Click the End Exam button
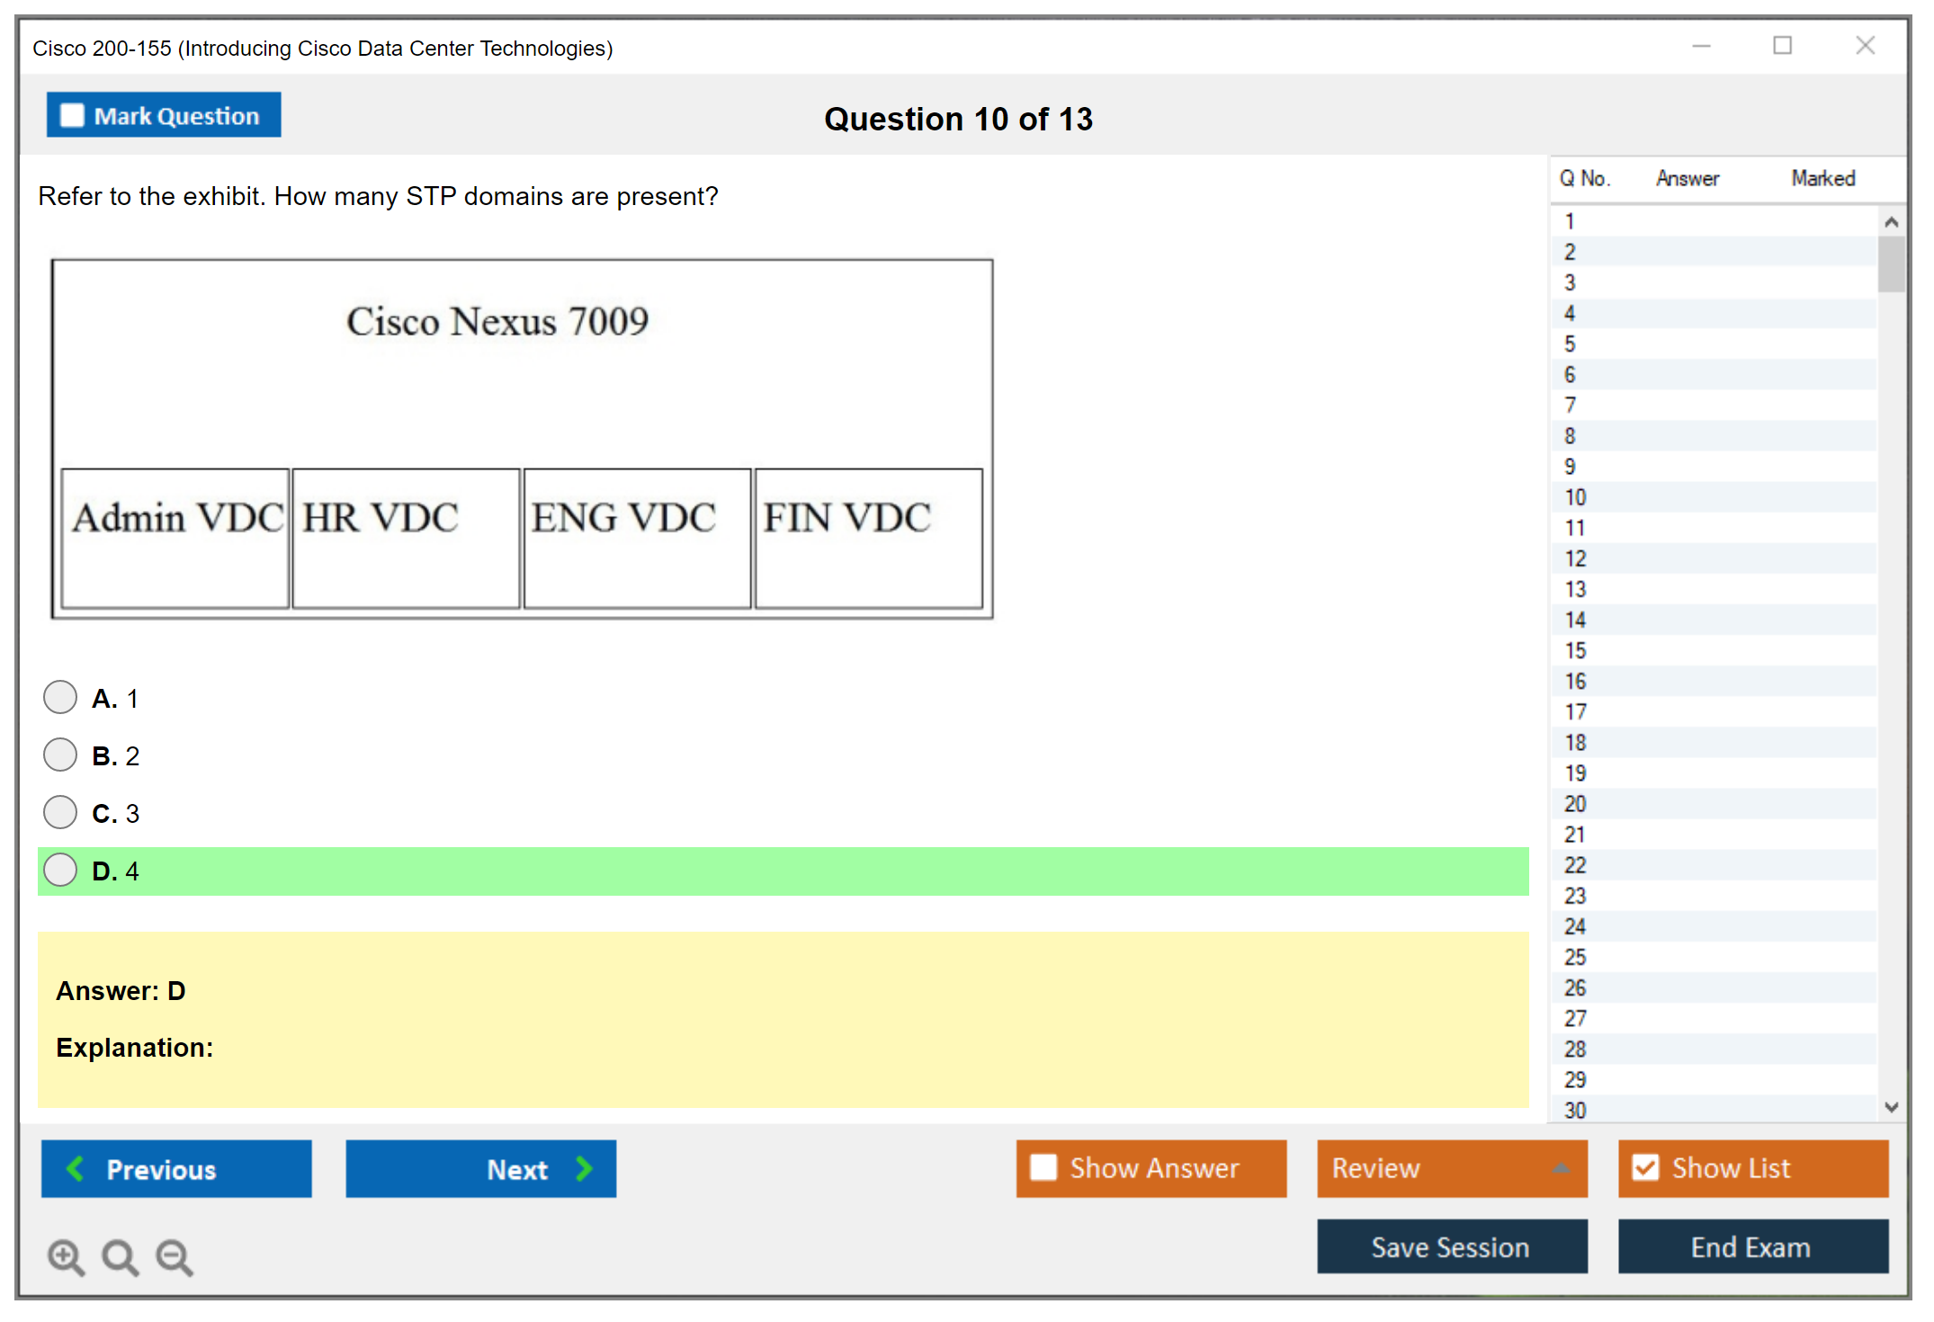 coord(1751,1246)
